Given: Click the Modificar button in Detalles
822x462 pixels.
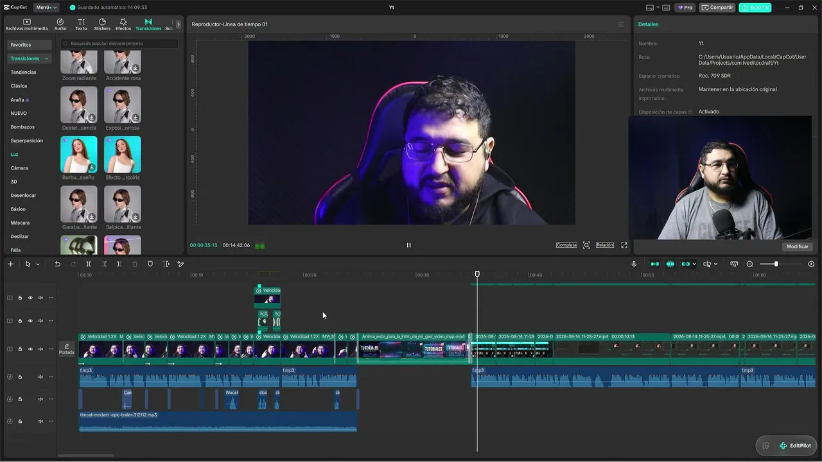Looking at the screenshot, I should pos(798,246).
